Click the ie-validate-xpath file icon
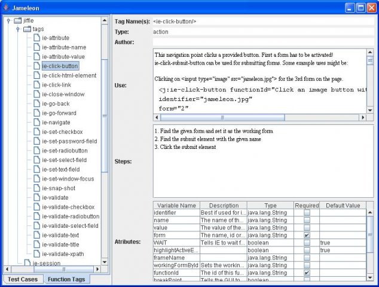 (x=36, y=254)
